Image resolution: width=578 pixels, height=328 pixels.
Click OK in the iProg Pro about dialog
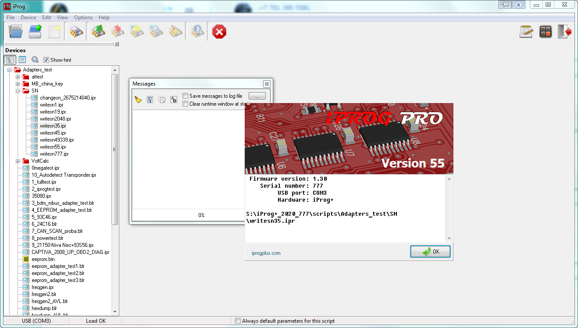[430, 252]
